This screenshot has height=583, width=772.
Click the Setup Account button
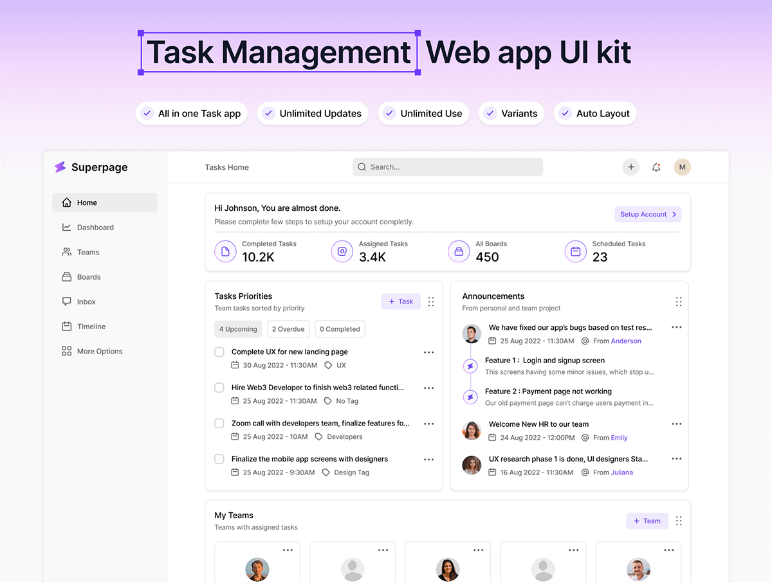[x=648, y=215]
